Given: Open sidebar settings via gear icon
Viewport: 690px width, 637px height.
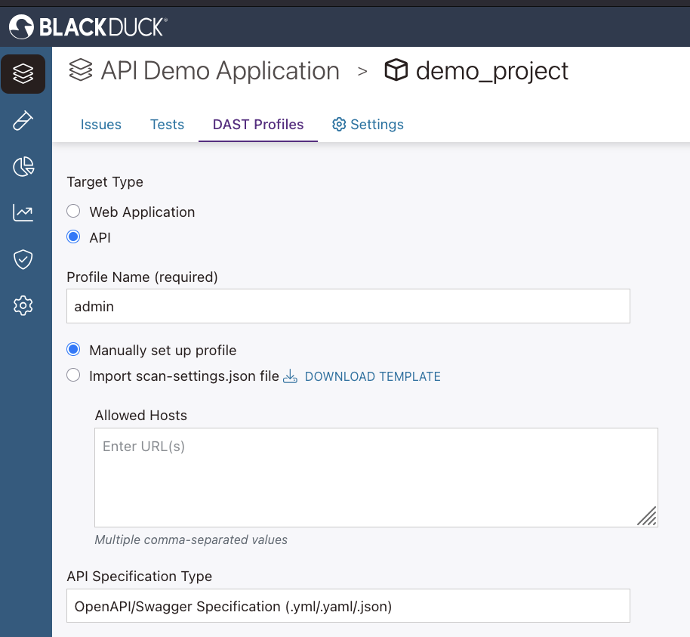Looking at the screenshot, I should [23, 305].
